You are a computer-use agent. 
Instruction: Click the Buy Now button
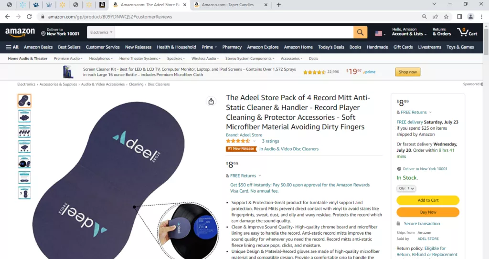428,212
